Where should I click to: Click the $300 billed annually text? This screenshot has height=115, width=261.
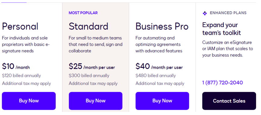(89, 75)
